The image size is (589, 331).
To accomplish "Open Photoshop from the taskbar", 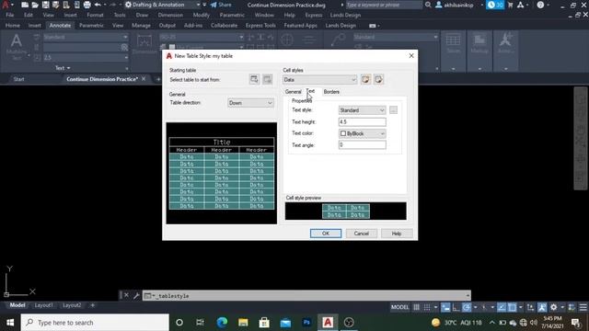I will (306, 323).
